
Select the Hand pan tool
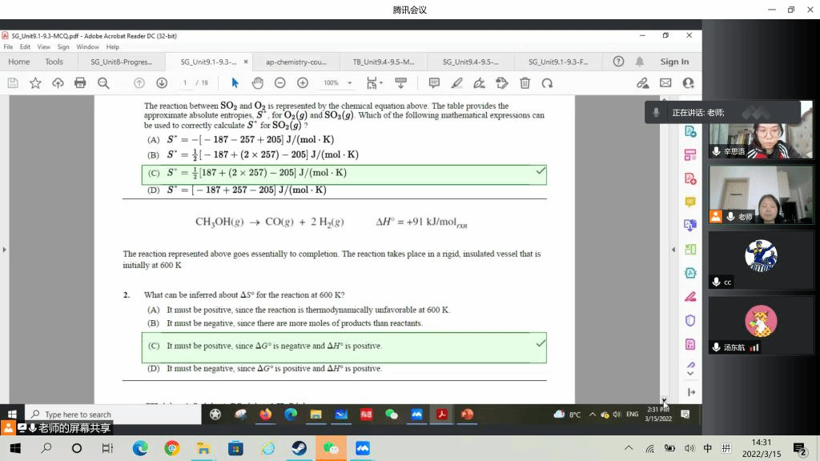point(257,83)
